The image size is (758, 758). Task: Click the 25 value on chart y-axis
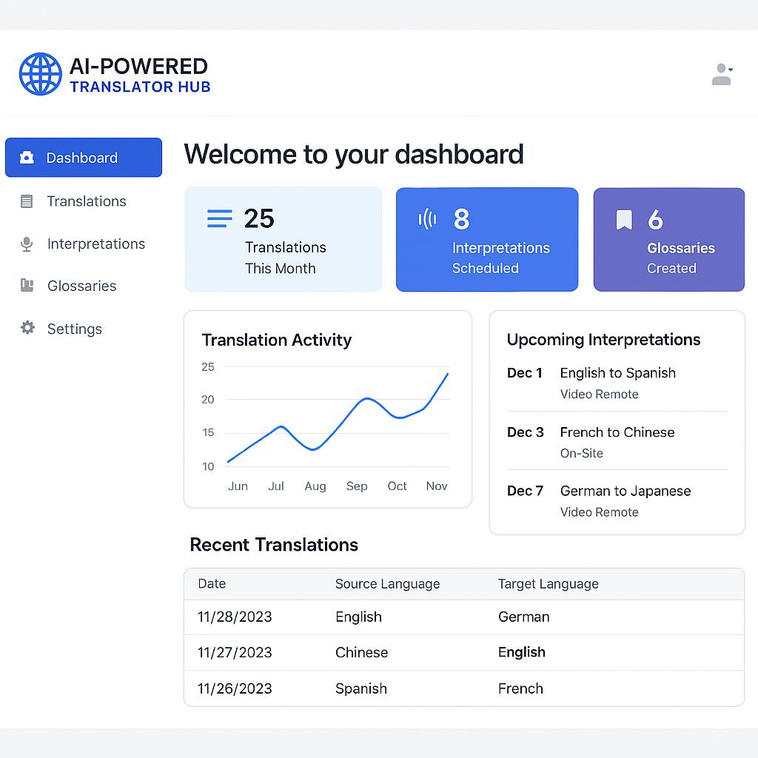tap(208, 367)
